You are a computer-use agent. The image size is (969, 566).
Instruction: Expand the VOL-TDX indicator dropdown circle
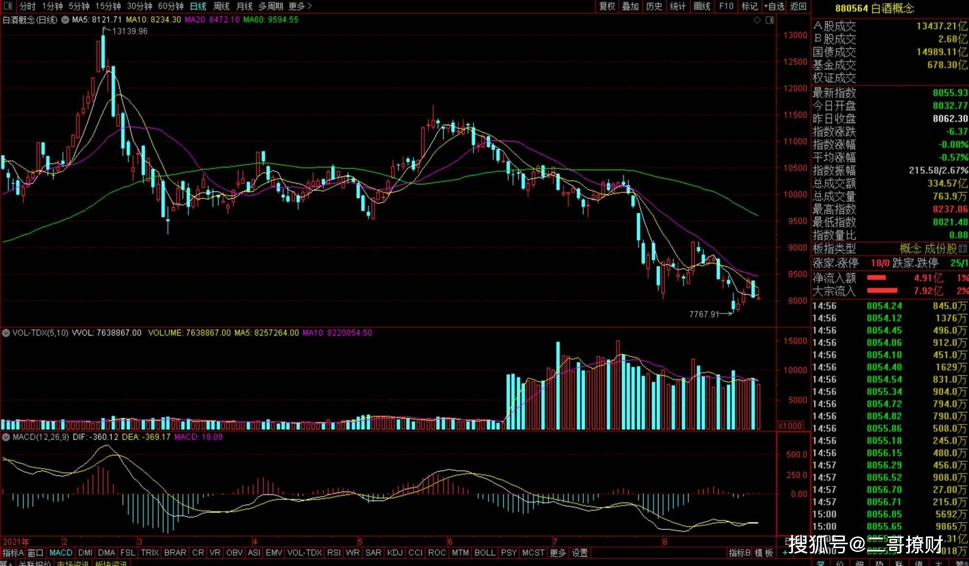coord(6,333)
